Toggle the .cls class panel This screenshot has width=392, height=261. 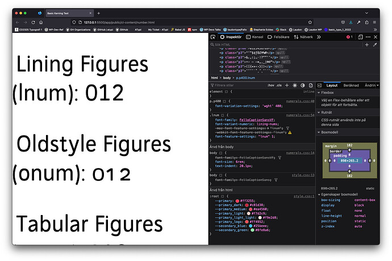point(279,85)
